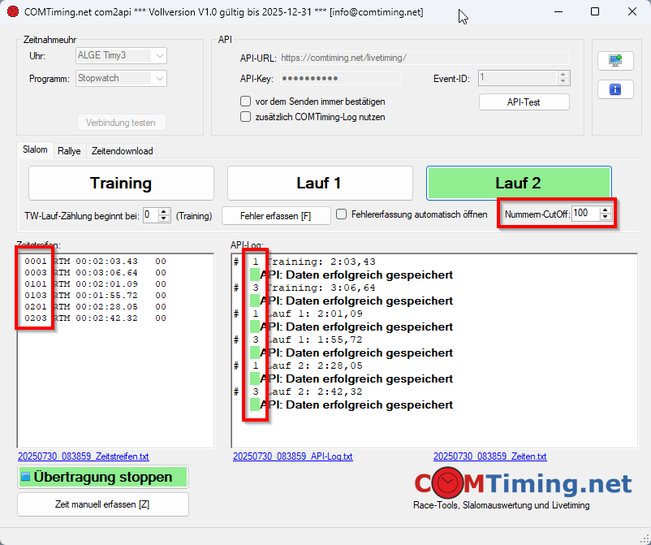651x545 pixels.
Task: Switch to the Slalom tab
Action: pos(35,150)
